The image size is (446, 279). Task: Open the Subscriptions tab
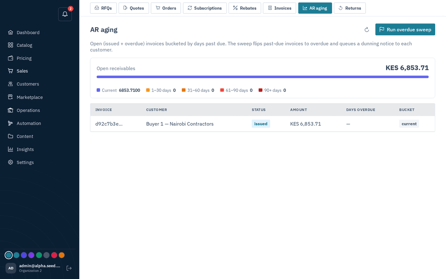coord(205,8)
